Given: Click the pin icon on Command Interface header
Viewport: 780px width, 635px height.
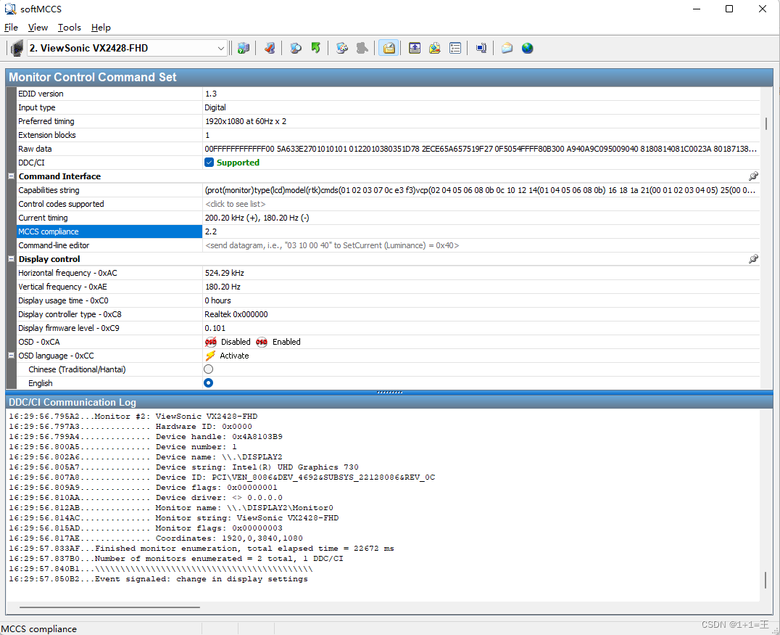Looking at the screenshot, I should [x=754, y=176].
